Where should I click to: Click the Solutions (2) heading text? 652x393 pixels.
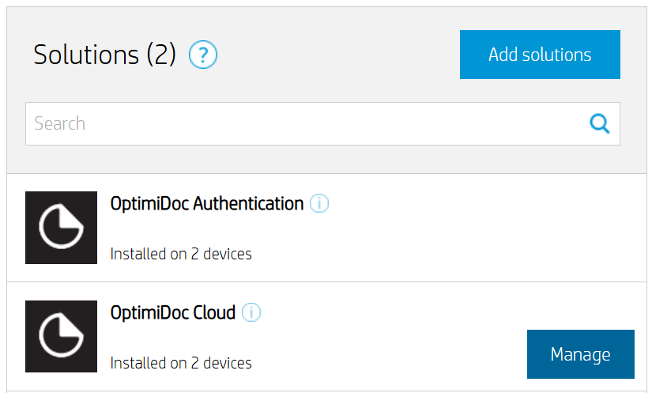point(104,55)
